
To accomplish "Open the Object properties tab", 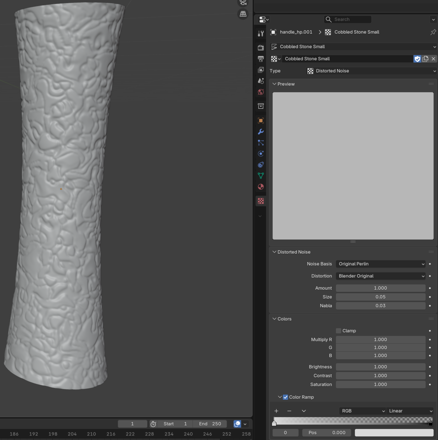I will [261, 121].
